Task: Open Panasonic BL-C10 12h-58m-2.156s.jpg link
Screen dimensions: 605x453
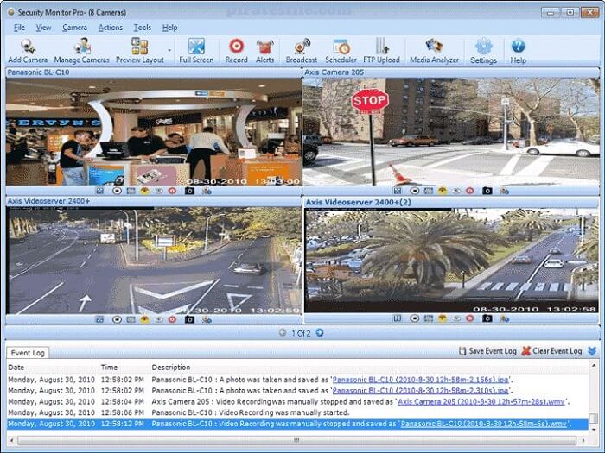Action: click(x=421, y=380)
